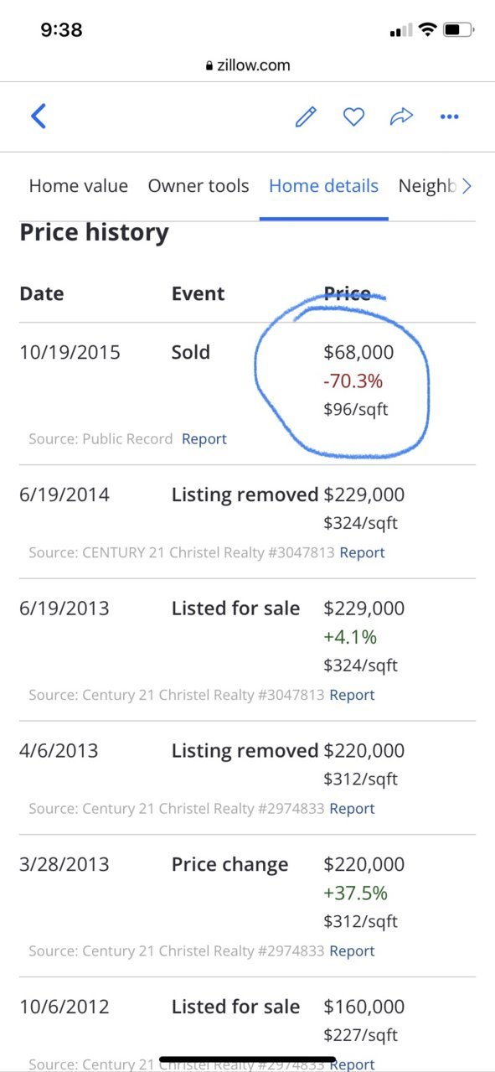Click Report link for 6/19/2014 listing removed
The image size is (495, 1072).
coord(362,552)
